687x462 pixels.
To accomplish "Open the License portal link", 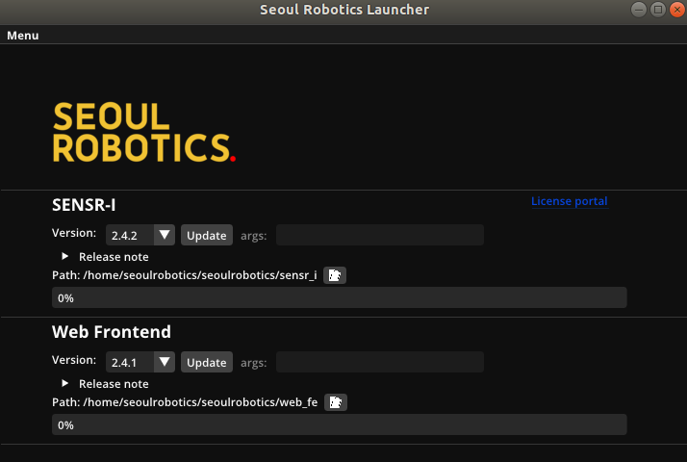I will (570, 201).
